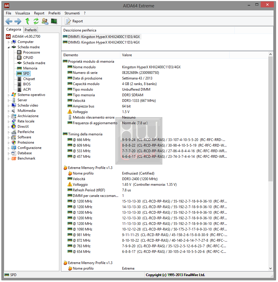
Task: Click the Software category icon
Action: point(14,137)
